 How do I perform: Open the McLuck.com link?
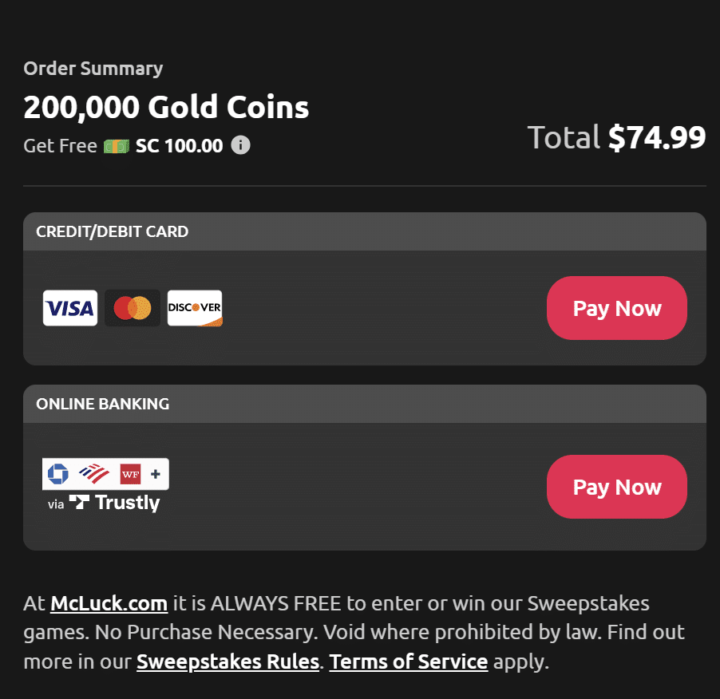(x=109, y=603)
